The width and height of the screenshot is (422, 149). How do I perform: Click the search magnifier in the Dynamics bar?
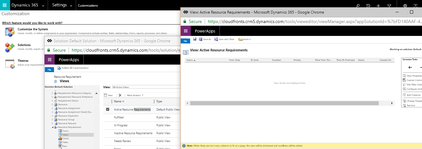[358, 6]
